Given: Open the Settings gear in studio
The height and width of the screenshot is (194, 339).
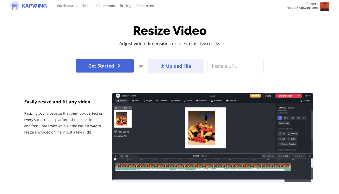Looking at the screenshot, I should (301, 101).
